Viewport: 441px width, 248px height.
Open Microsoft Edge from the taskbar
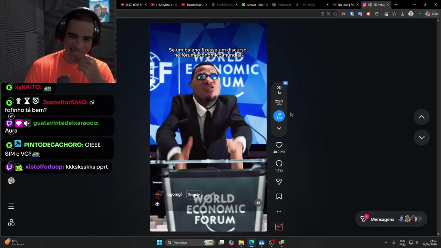click(252, 242)
